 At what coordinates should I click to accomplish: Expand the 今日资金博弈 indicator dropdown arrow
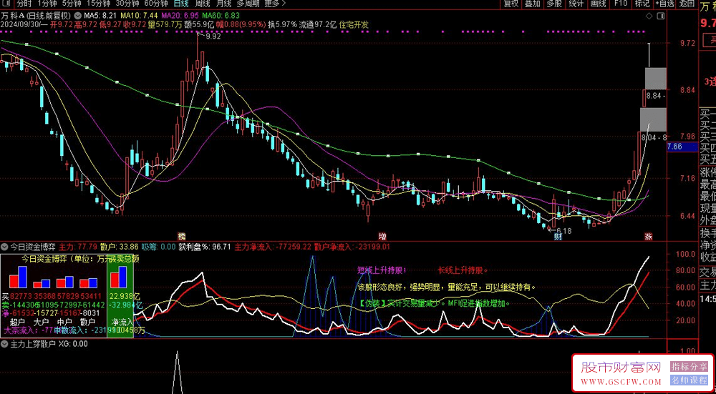tap(4, 247)
